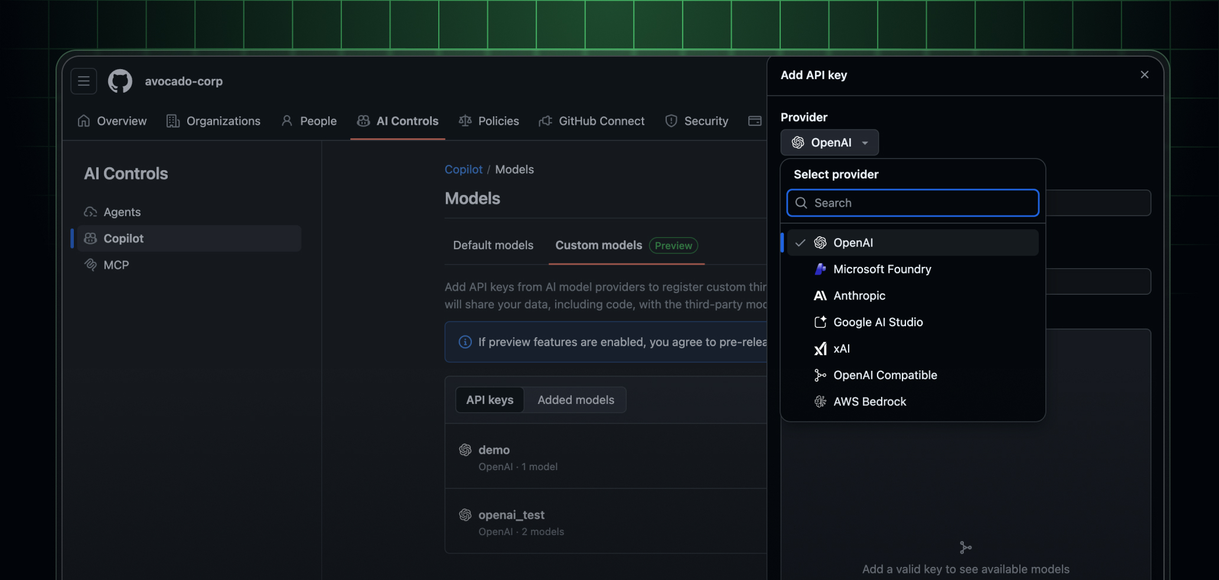Switch to the Default models tab
This screenshot has height=580, width=1219.
click(493, 245)
